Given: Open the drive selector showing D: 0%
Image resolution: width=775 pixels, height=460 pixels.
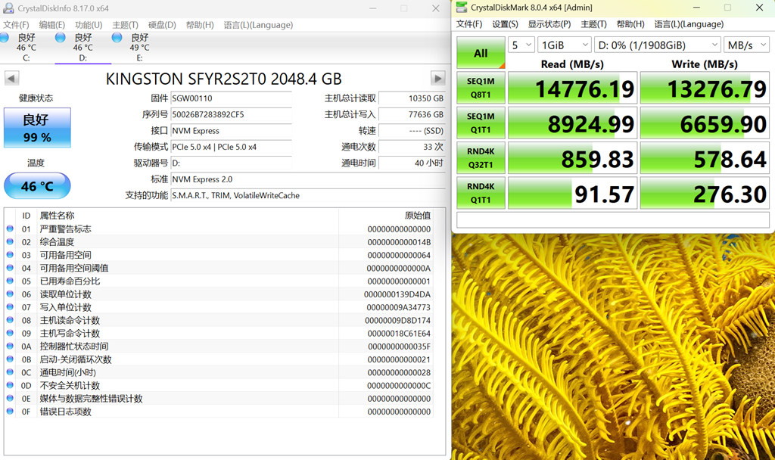Looking at the screenshot, I should click(658, 45).
